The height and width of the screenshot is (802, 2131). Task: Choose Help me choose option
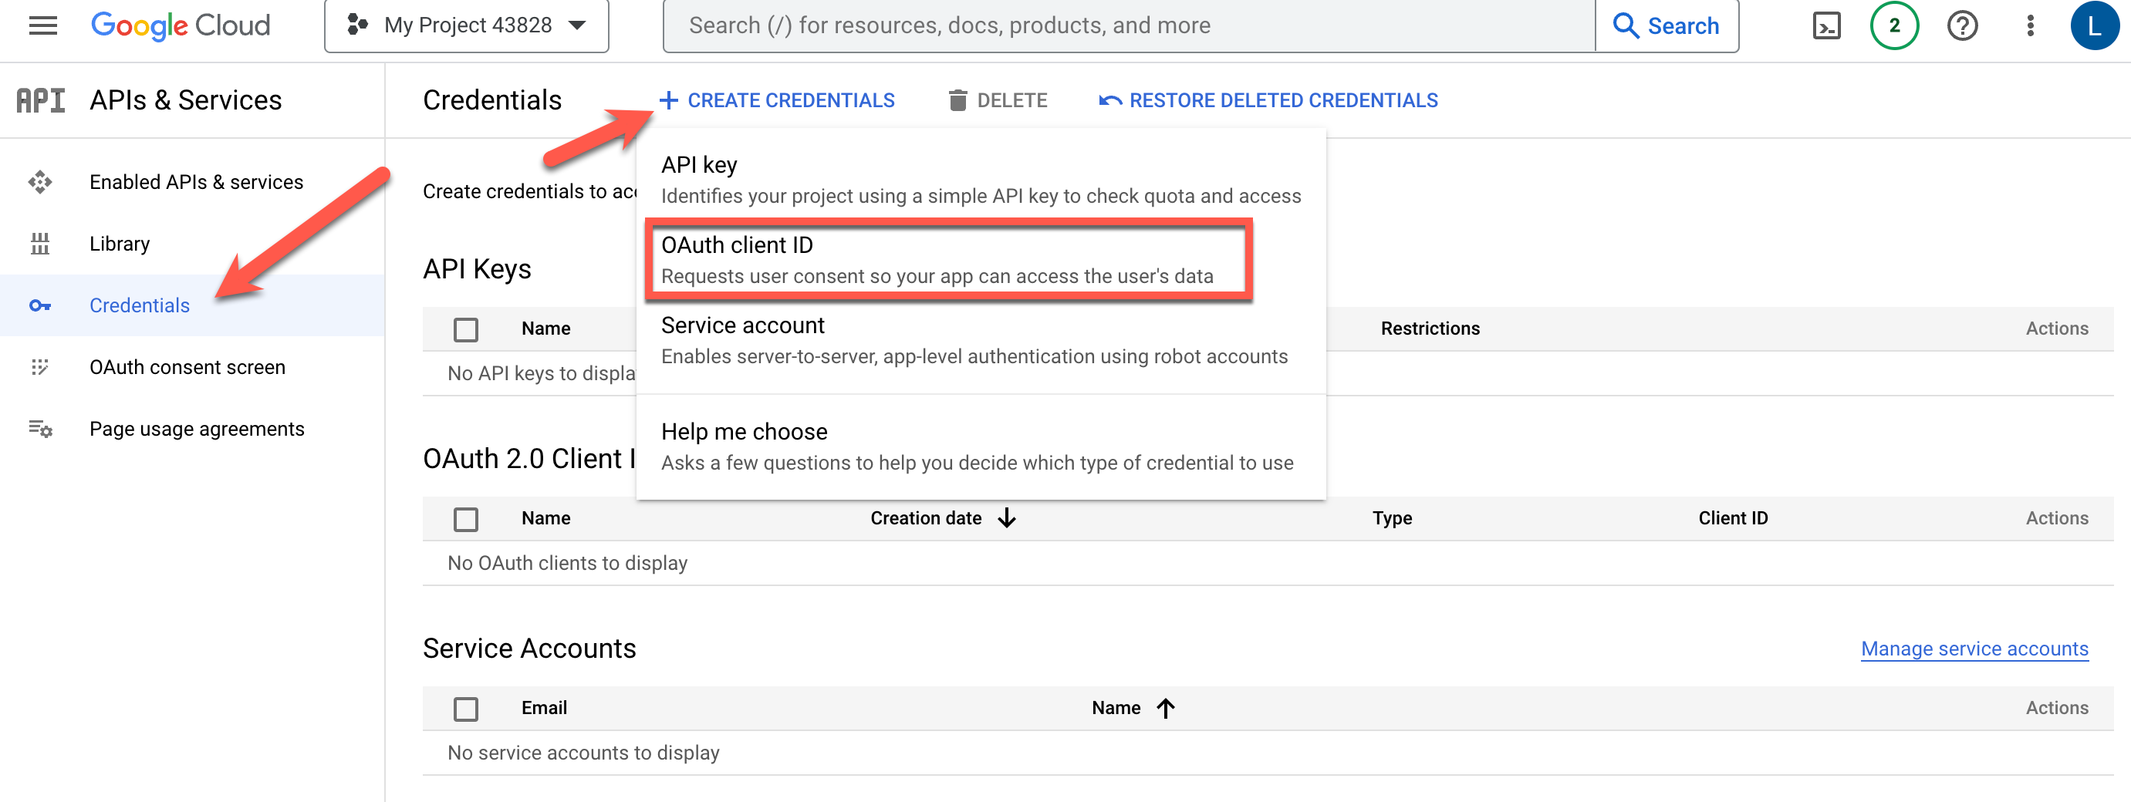(x=981, y=446)
